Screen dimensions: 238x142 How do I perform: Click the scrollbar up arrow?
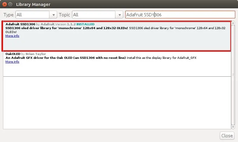pyautogui.click(x=233, y=23)
